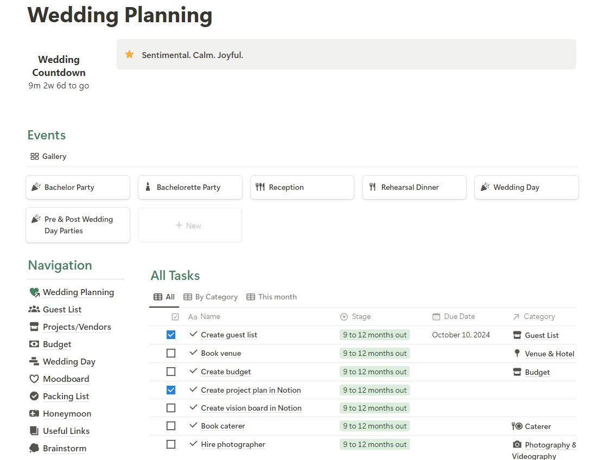
Task: Open the Reception event card
Action: click(x=302, y=187)
